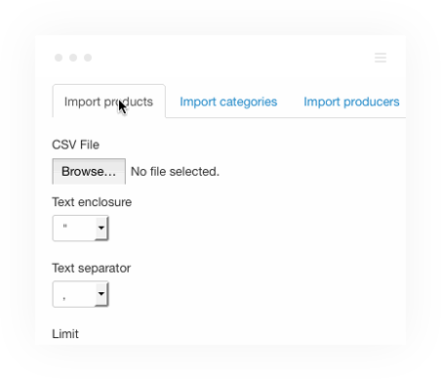Click the middle gray window dot
Image resolution: width=441 pixels, height=379 pixels.
[x=73, y=58]
